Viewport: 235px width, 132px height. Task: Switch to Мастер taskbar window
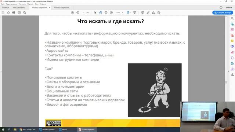(x=68, y=129)
